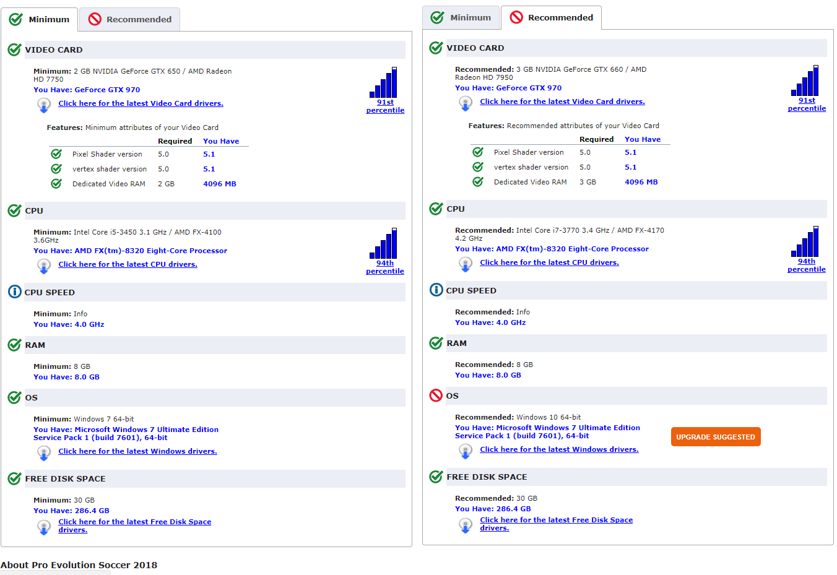This screenshot has width=837, height=575.
Task: Follow latest Windows drivers link in Recommended panel
Action: [559, 449]
